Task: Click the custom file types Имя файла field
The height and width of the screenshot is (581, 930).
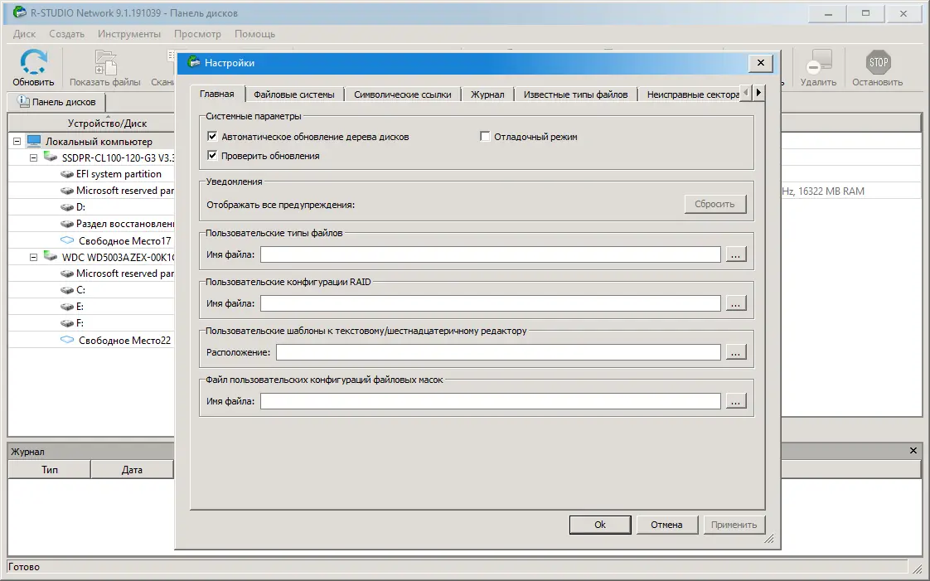Action: [491, 254]
